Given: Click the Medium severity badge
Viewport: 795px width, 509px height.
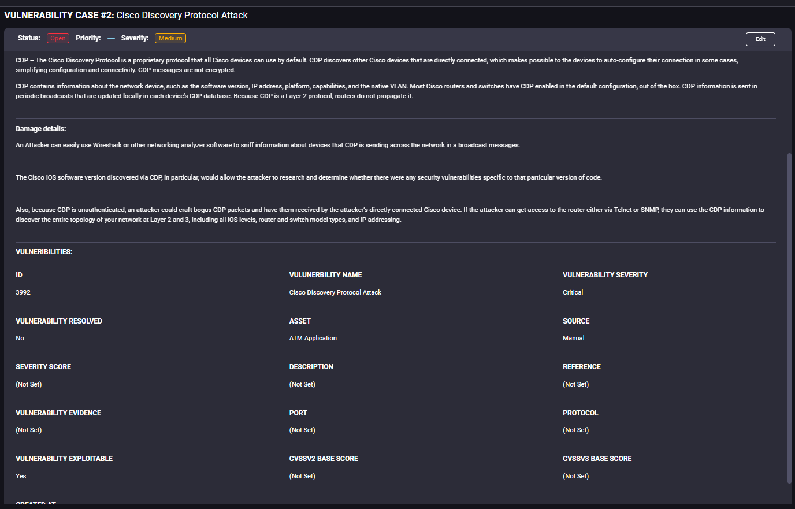Looking at the screenshot, I should click(170, 38).
